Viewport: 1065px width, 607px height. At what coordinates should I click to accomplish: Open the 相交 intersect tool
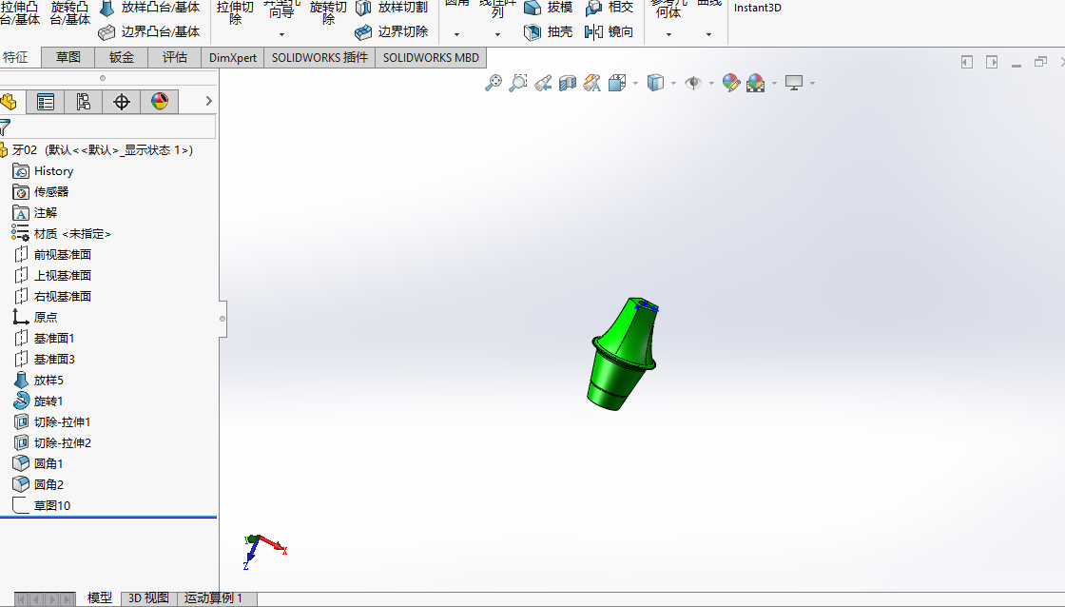point(610,8)
